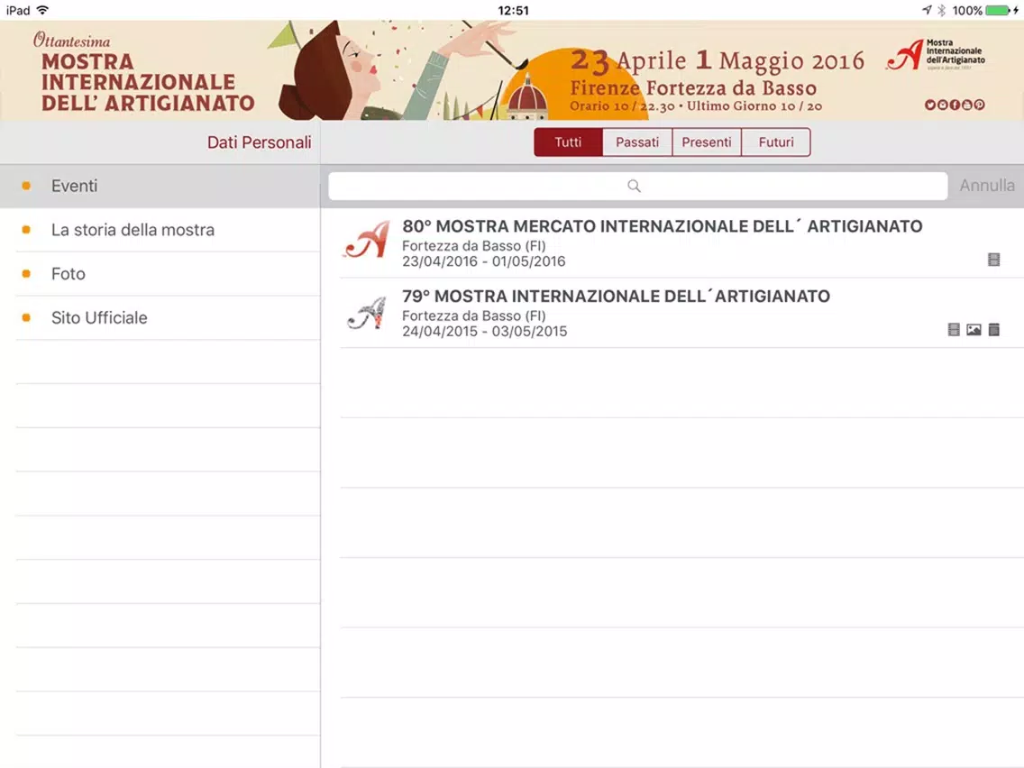Open Dati Personali
1024x768 pixels.
(x=260, y=142)
